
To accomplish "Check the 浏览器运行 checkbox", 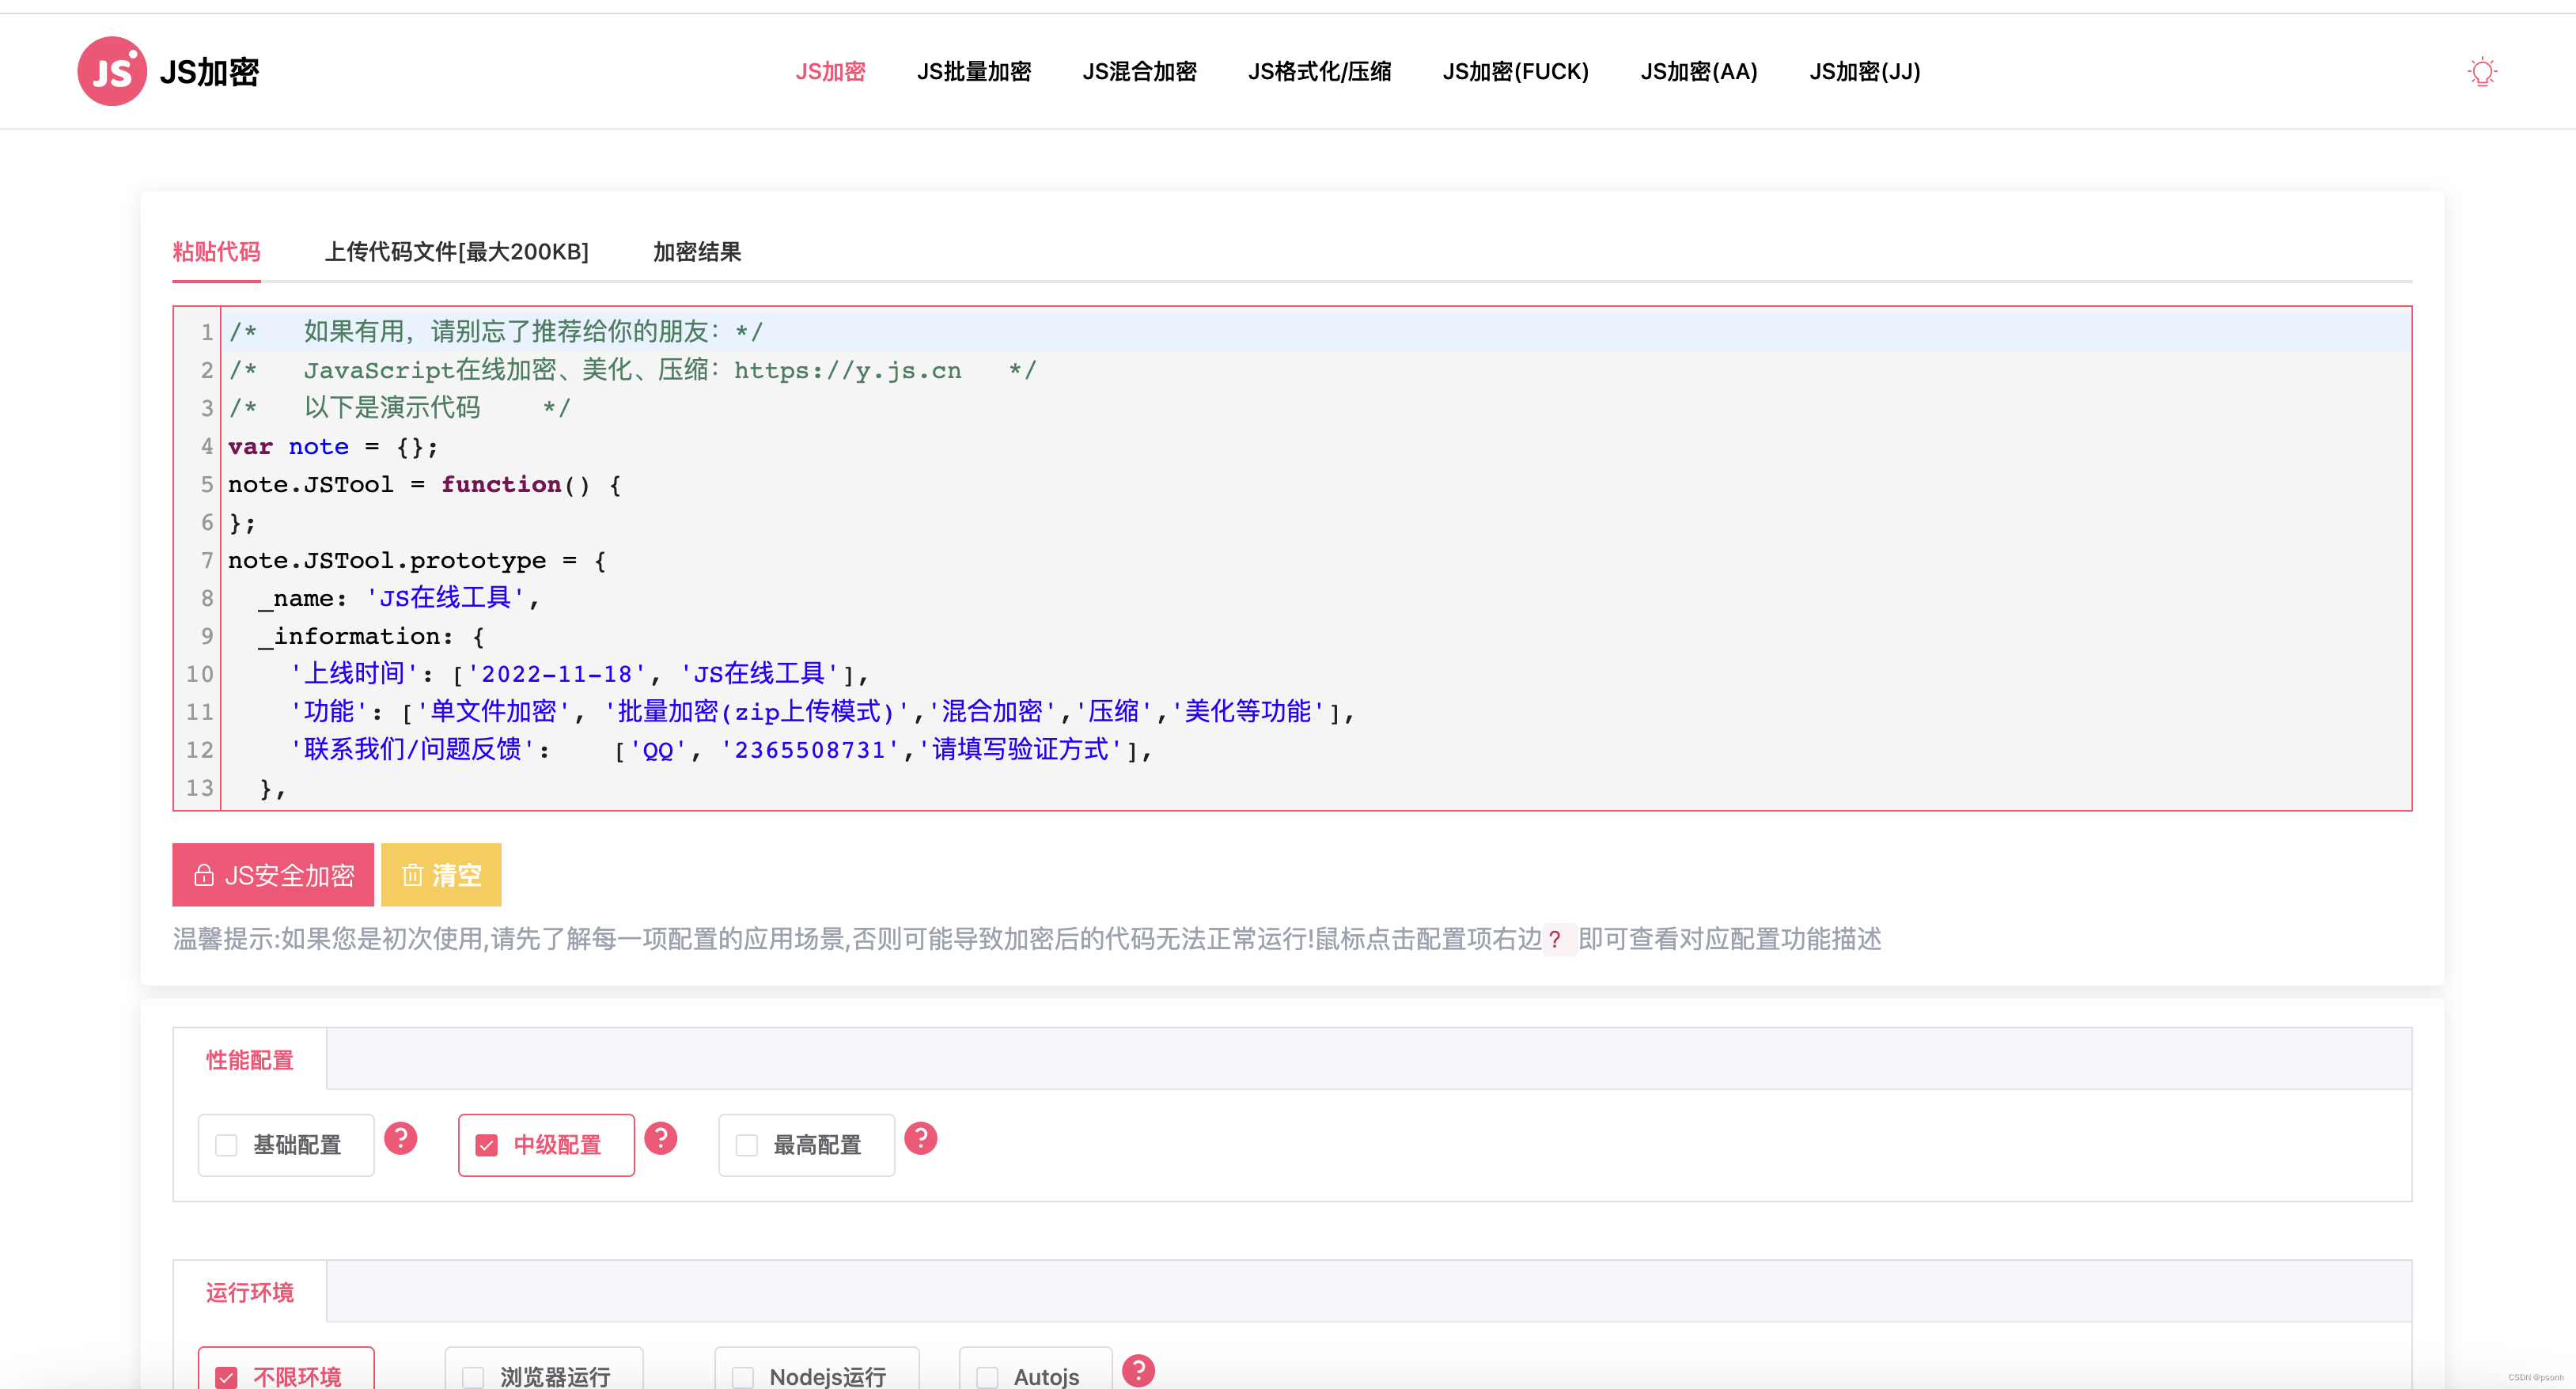I will pyautogui.click(x=473, y=1377).
